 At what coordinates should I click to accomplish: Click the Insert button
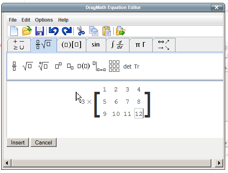pos(18,142)
